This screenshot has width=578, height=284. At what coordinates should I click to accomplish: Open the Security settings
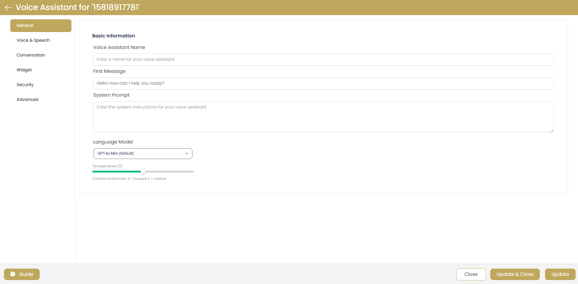25,85
